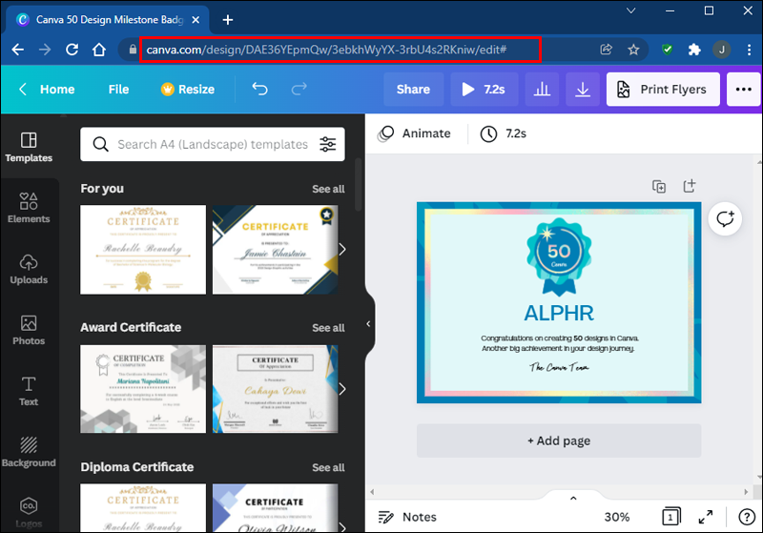Click the canva.com address bar URL
This screenshot has width=763, height=533.
(326, 50)
